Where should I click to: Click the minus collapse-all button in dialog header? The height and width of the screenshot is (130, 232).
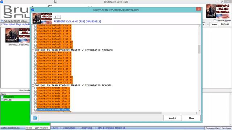(59, 17)
